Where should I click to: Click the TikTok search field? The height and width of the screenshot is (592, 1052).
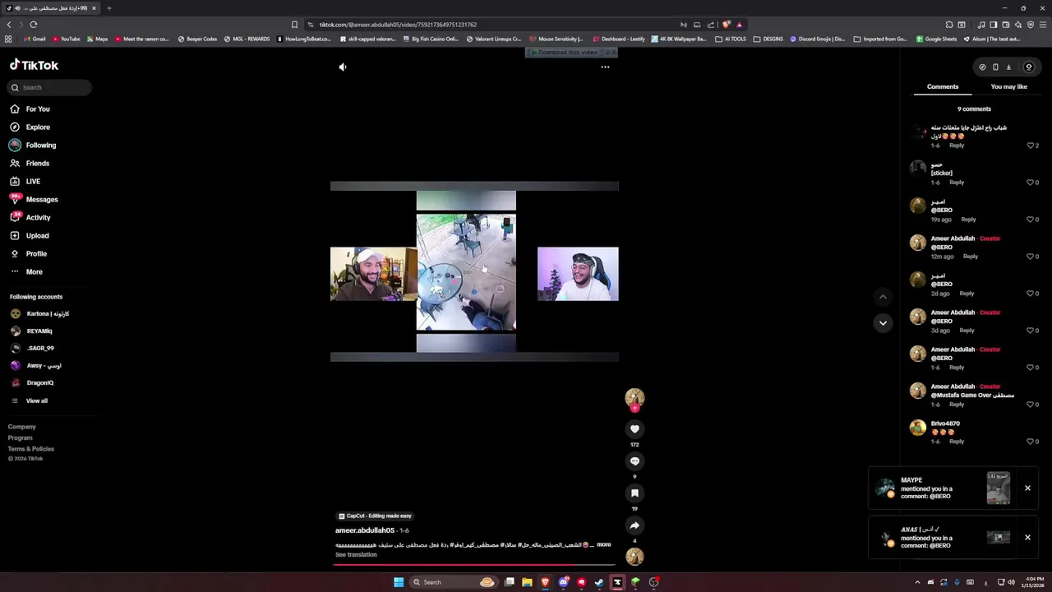click(51, 88)
